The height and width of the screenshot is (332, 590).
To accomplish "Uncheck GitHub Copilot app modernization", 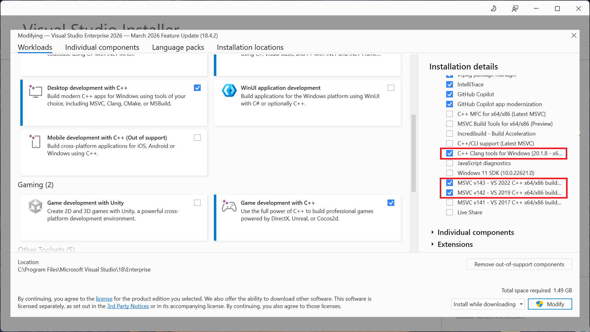I will coord(450,104).
